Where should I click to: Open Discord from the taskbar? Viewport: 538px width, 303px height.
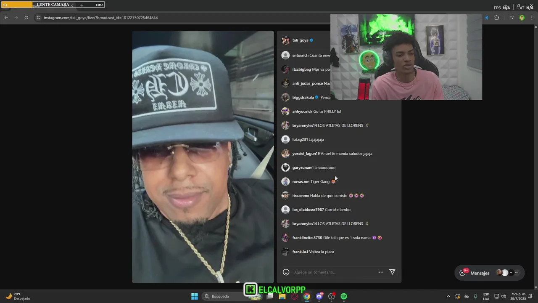(319, 296)
